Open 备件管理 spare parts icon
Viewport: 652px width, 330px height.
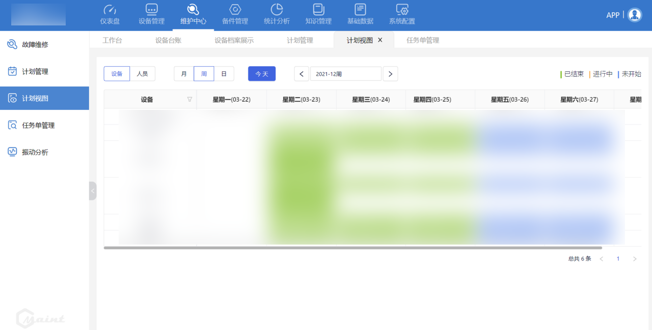(x=235, y=10)
